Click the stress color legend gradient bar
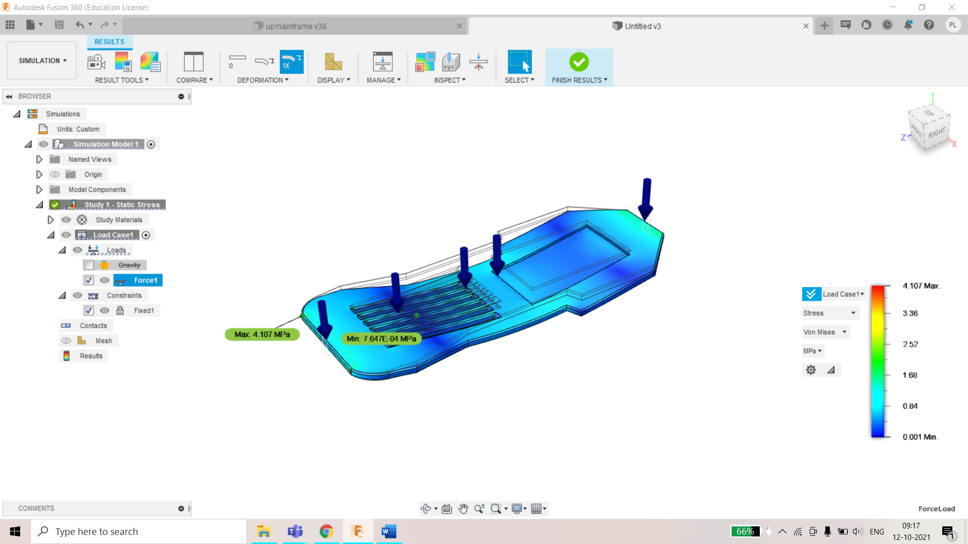 [x=877, y=361]
